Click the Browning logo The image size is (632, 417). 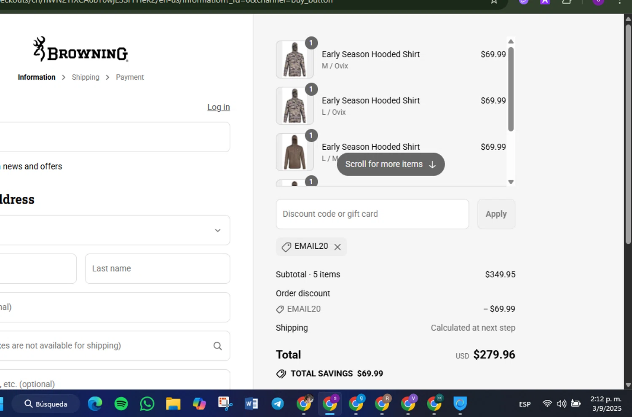pos(80,49)
